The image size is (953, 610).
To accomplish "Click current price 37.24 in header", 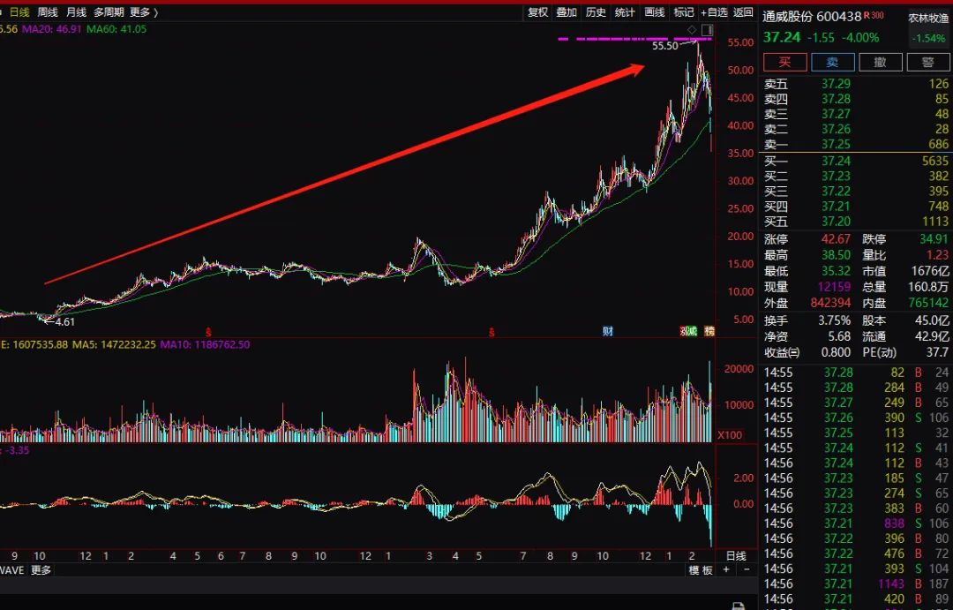I will click(782, 37).
